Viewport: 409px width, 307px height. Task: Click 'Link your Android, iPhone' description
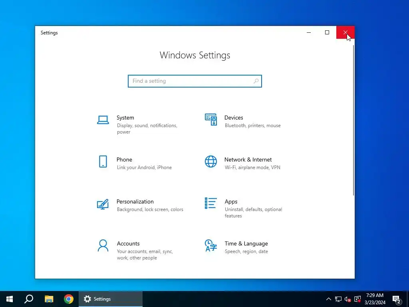click(x=144, y=167)
